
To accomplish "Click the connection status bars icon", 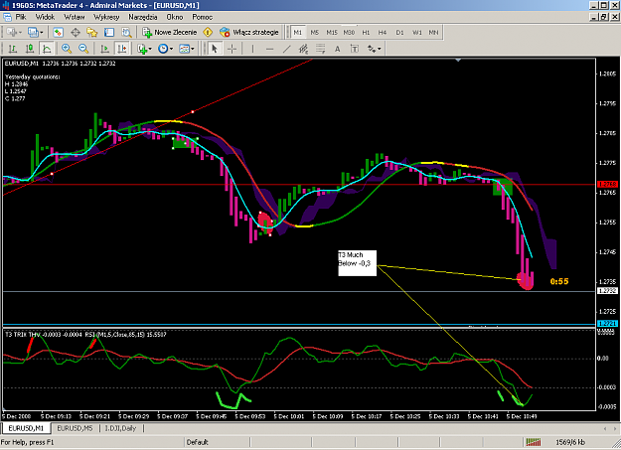I will 534,442.
